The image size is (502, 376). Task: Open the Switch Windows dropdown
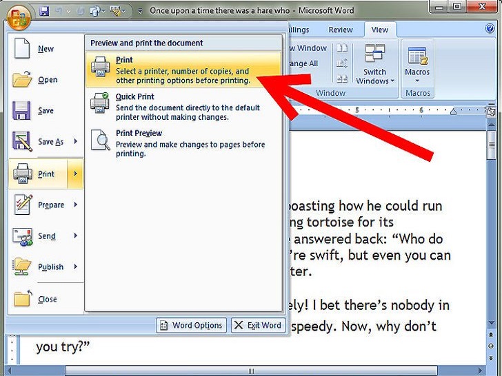coord(375,76)
